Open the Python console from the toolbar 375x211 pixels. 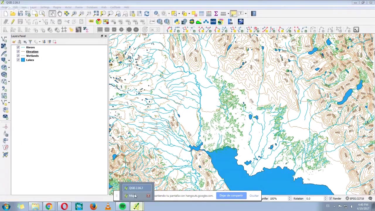(177, 22)
